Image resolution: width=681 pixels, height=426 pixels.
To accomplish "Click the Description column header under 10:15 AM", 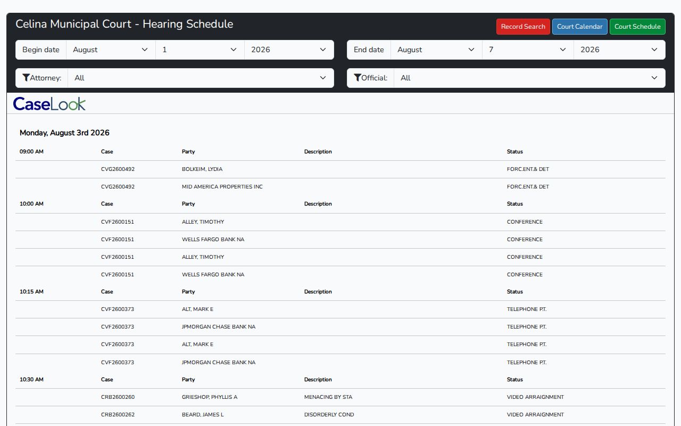I will click(318, 292).
